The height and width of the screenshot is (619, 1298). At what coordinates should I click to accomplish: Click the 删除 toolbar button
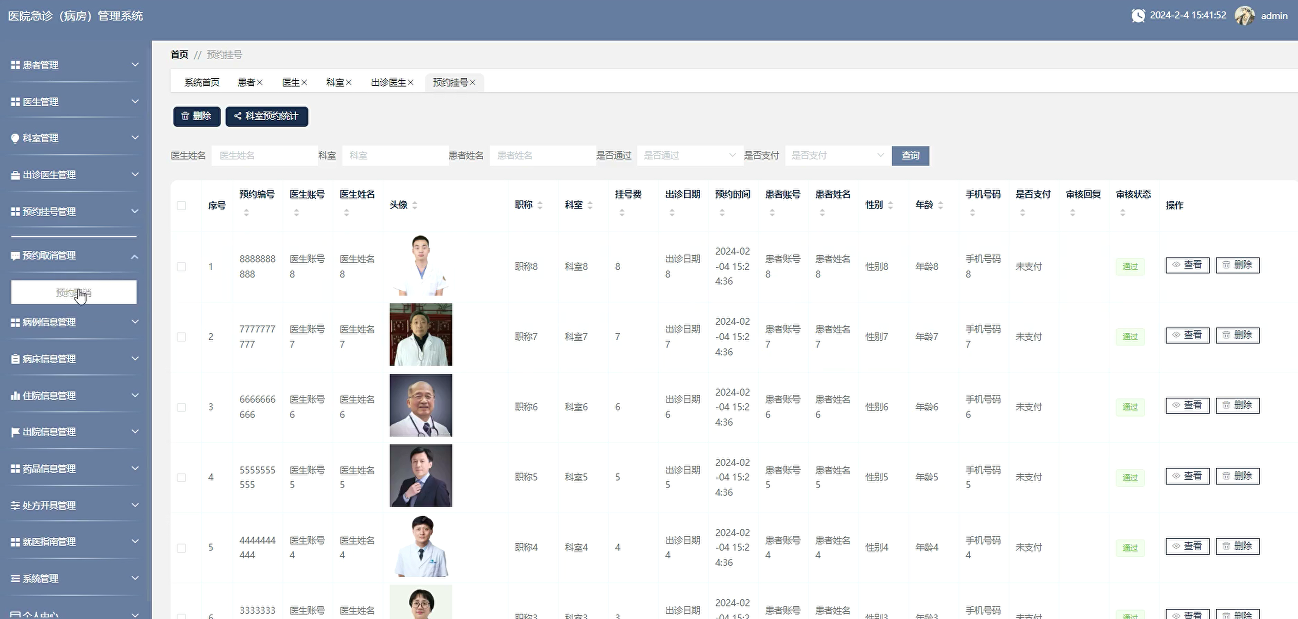(x=196, y=116)
